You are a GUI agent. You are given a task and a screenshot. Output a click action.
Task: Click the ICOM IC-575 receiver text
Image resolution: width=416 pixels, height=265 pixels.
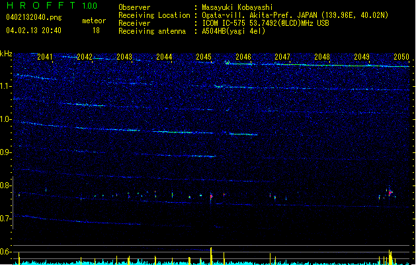coord(265,23)
